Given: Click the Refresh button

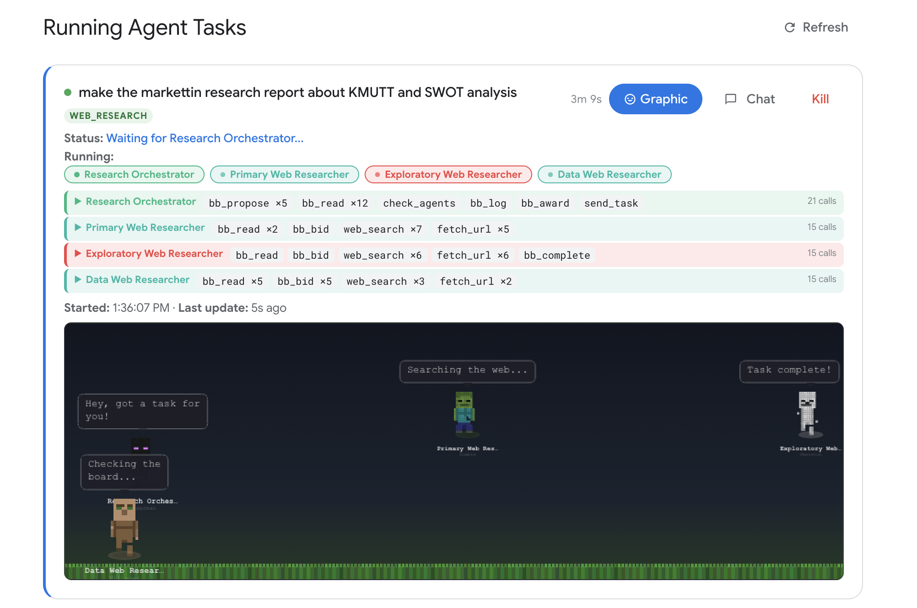Looking at the screenshot, I should point(816,27).
